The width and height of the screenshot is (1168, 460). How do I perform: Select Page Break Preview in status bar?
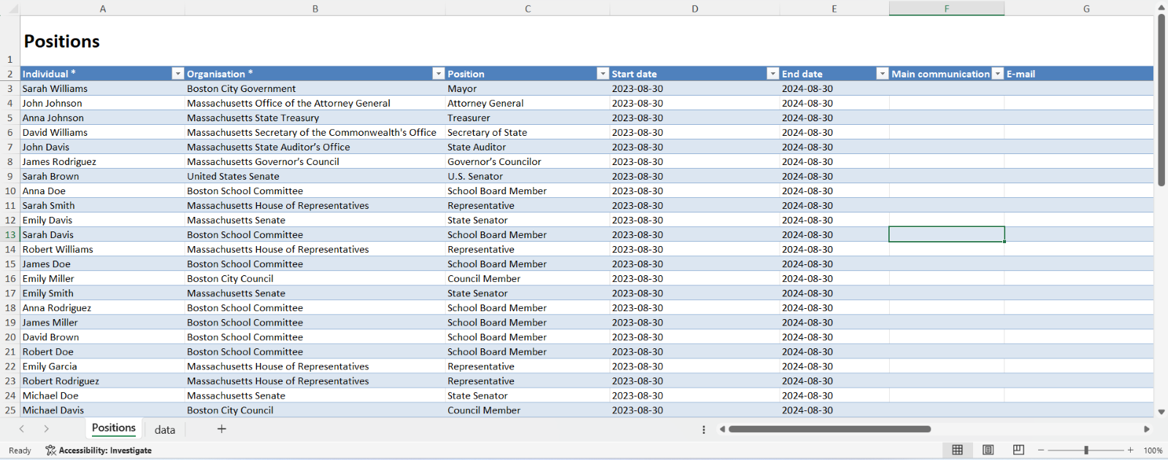1019,450
